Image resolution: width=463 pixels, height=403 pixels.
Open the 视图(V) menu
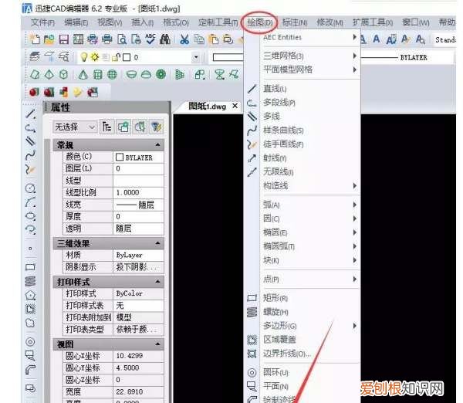[x=110, y=22]
